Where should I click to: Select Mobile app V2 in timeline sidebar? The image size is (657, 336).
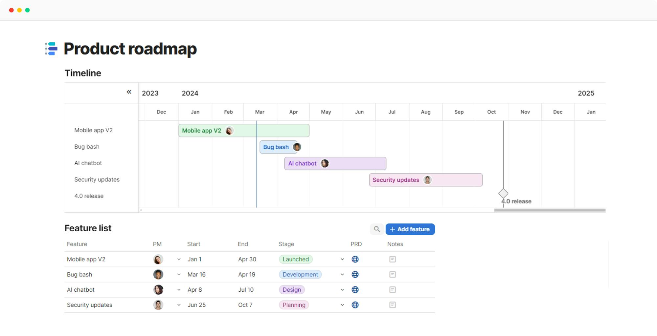click(93, 130)
